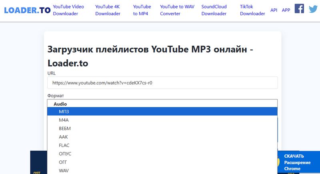Open the Twitter bird icon
Viewport: 320px width, 174px height.
313,9
